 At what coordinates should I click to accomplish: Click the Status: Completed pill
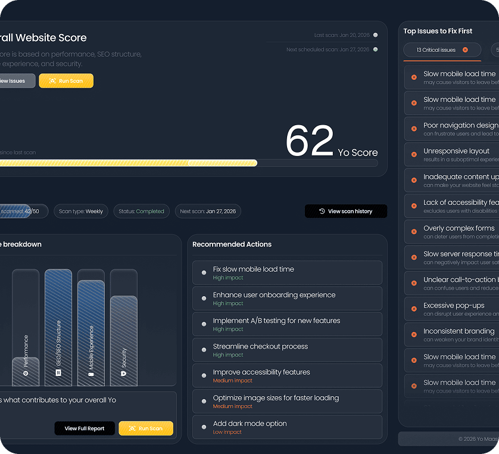(141, 211)
